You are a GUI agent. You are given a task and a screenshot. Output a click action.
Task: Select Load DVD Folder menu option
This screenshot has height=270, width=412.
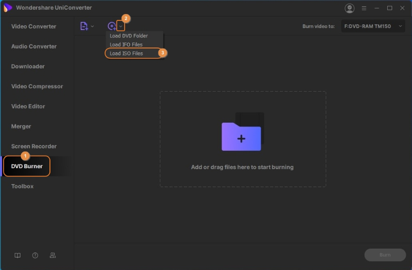(x=129, y=36)
